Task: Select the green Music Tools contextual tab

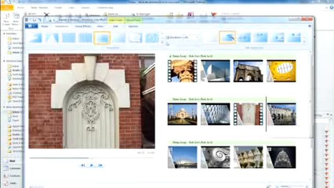Action: (x=133, y=20)
